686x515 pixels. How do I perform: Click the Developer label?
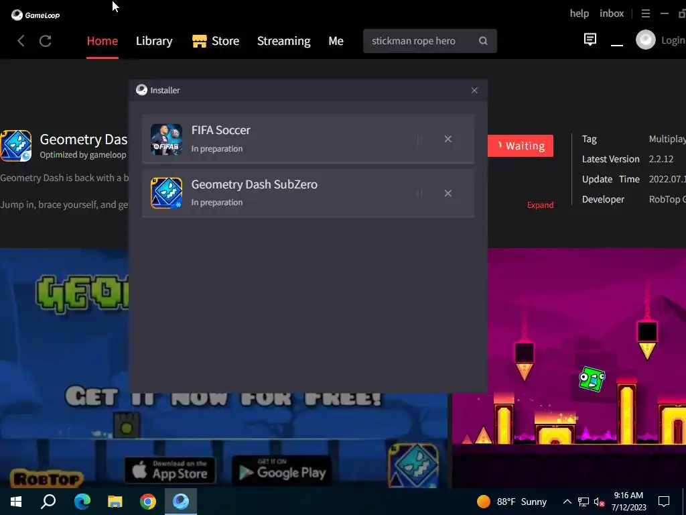click(x=603, y=199)
